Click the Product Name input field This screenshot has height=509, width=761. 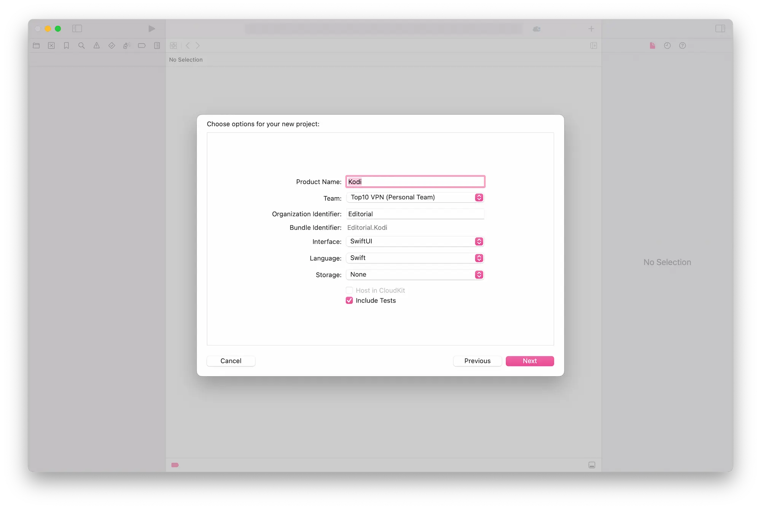[416, 181]
